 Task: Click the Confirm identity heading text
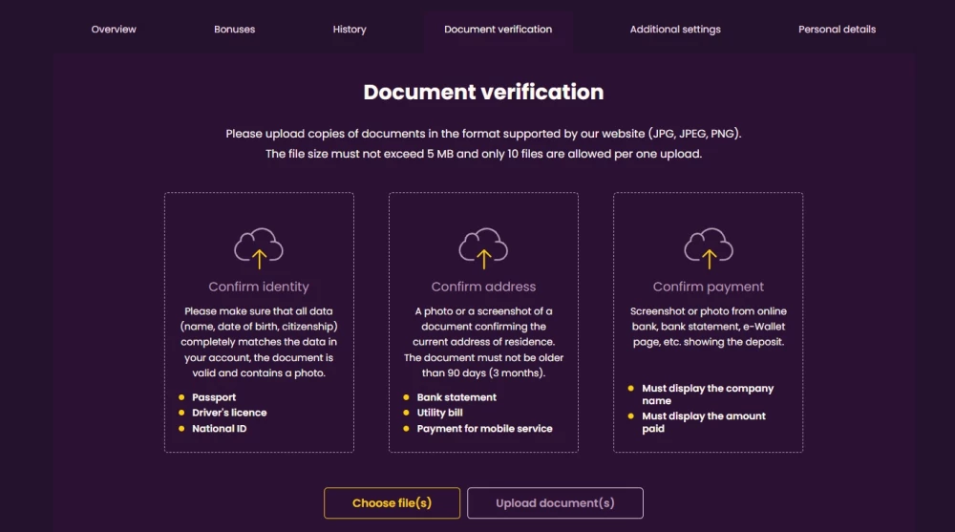[259, 287]
